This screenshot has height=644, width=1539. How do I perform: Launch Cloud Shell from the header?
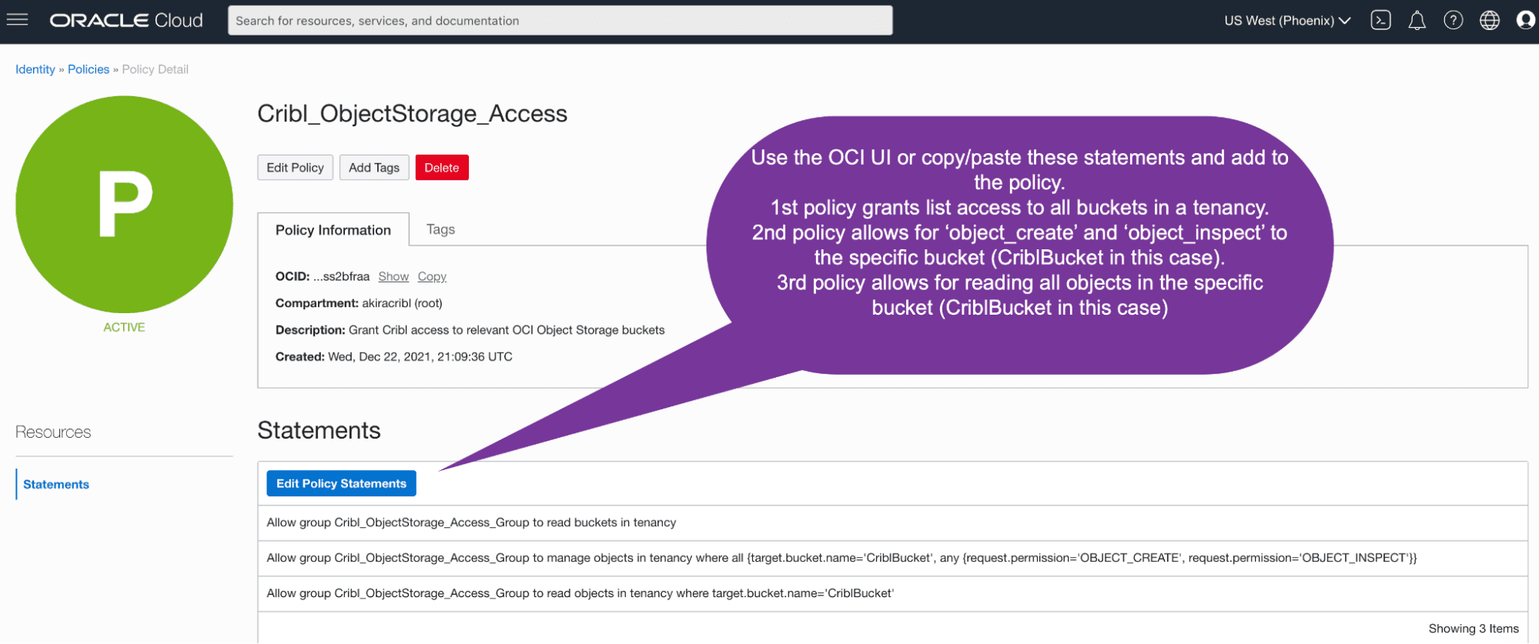pyautogui.click(x=1380, y=21)
